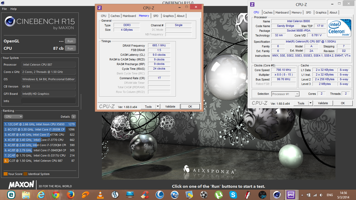Open the Cinebench File menu
The image size is (356, 200).
[4, 9]
